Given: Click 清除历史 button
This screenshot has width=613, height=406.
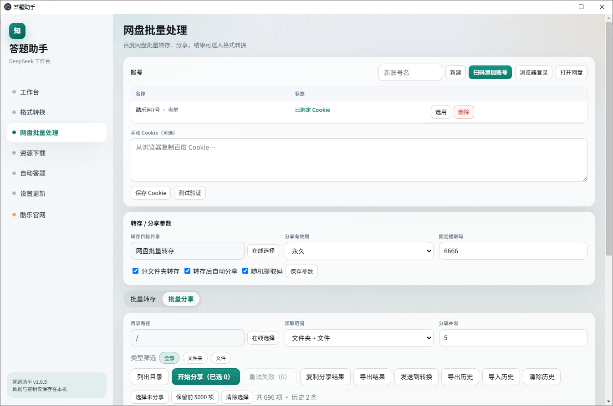Looking at the screenshot, I should click(x=541, y=377).
